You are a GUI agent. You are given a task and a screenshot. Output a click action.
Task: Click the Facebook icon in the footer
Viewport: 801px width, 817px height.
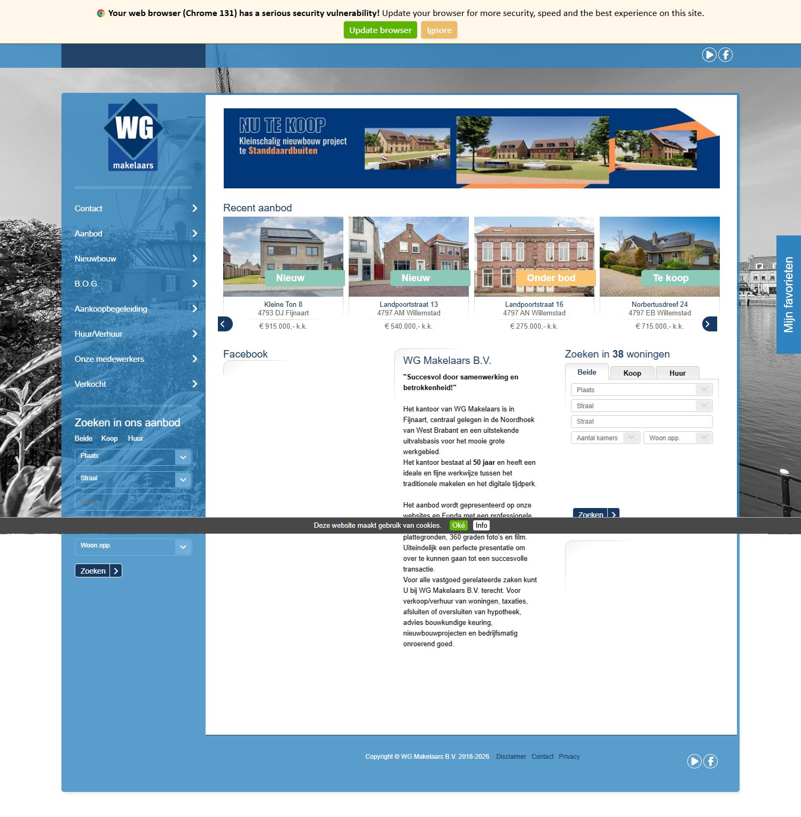[710, 762]
